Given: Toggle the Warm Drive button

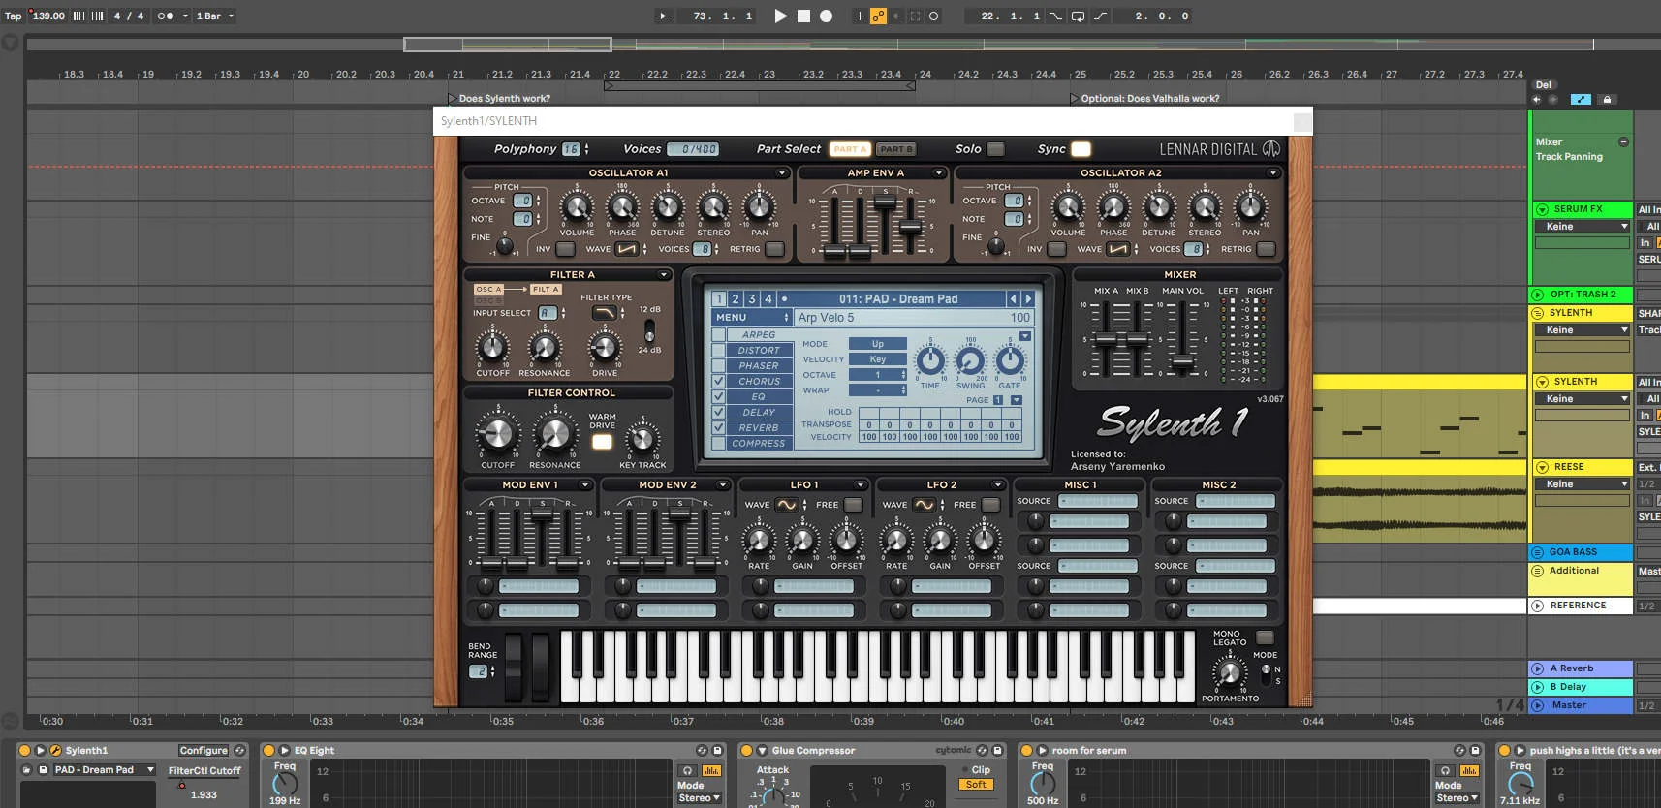Looking at the screenshot, I should (x=602, y=442).
